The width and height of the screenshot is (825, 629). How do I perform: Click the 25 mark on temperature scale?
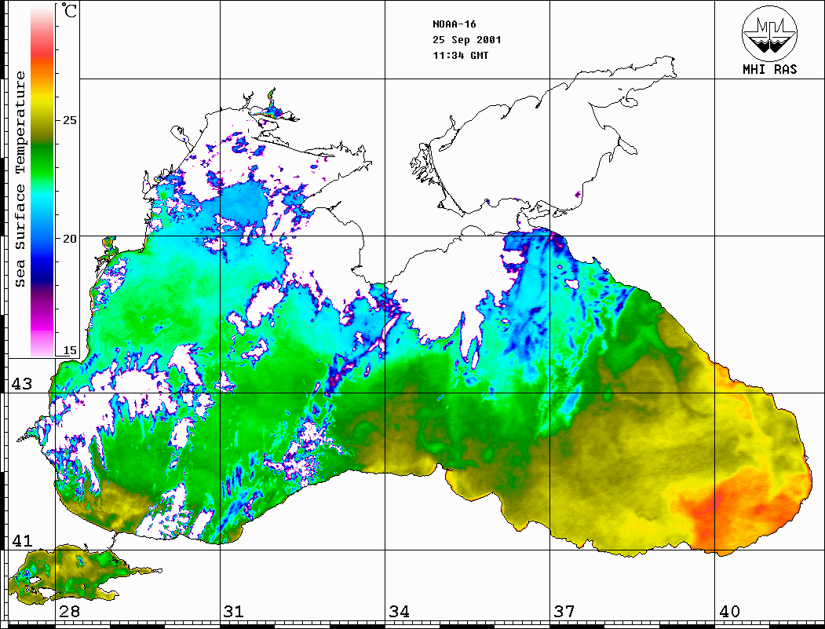click(69, 120)
